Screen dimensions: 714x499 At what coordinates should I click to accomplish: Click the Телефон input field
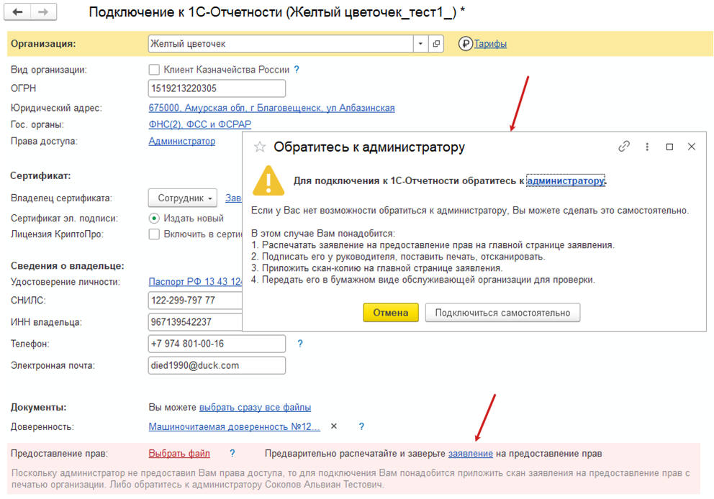217,344
